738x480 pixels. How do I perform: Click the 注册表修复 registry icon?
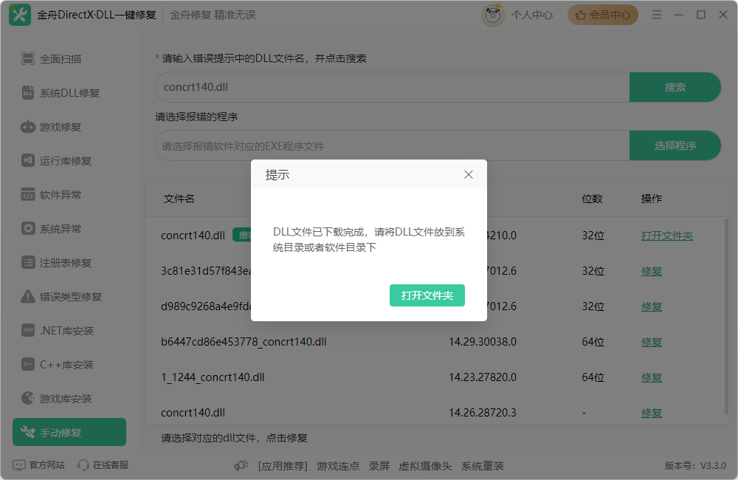pyautogui.click(x=28, y=262)
